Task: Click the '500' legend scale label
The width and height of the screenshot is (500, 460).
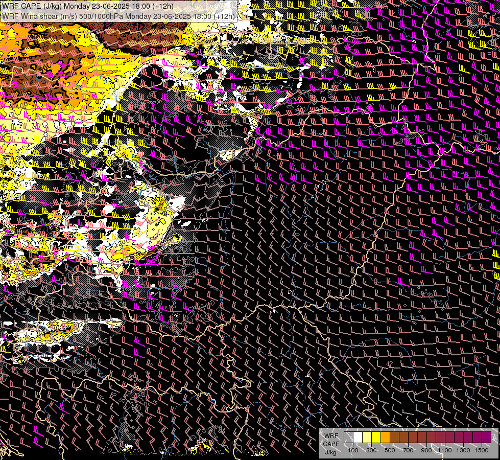Action: (x=390, y=450)
